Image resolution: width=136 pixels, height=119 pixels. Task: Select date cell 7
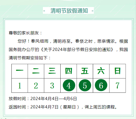click(118, 85)
